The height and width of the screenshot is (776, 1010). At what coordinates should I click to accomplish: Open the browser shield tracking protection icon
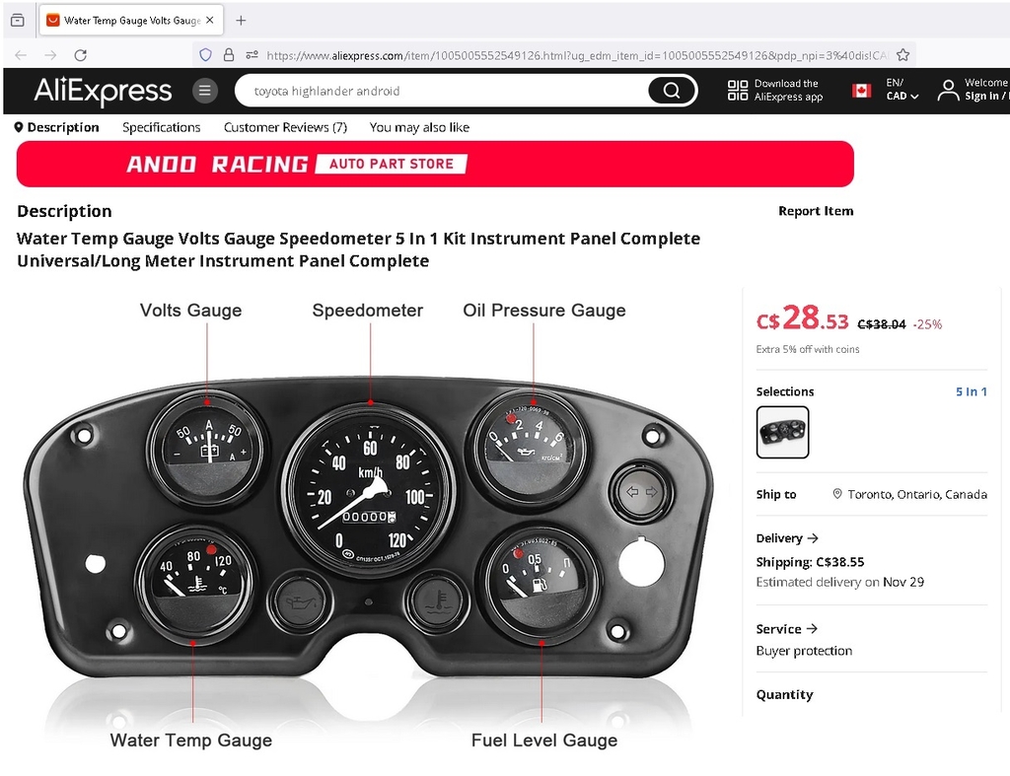click(205, 55)
